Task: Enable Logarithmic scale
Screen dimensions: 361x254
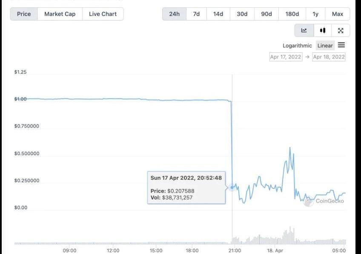Action: pos(297,46)
